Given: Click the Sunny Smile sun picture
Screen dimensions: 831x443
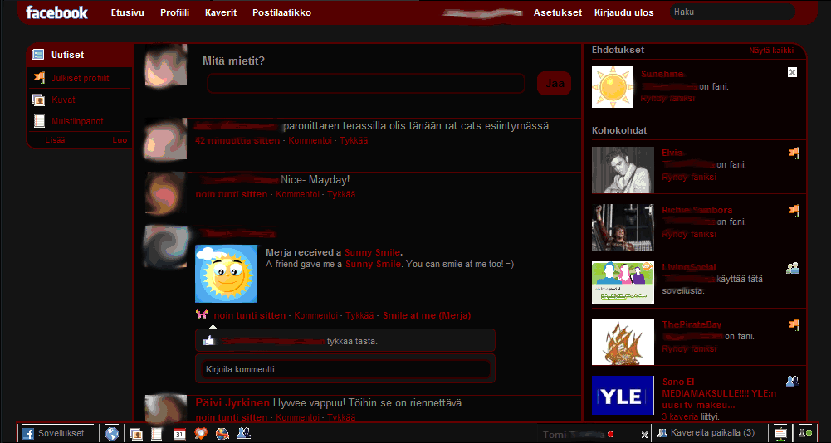Looking at the screenshot, I should point(227,274).
